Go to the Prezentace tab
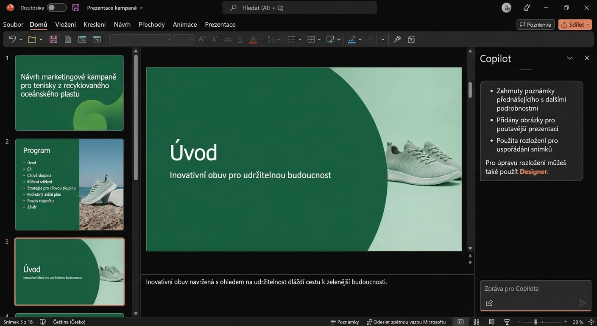 (x=220, y=25)
